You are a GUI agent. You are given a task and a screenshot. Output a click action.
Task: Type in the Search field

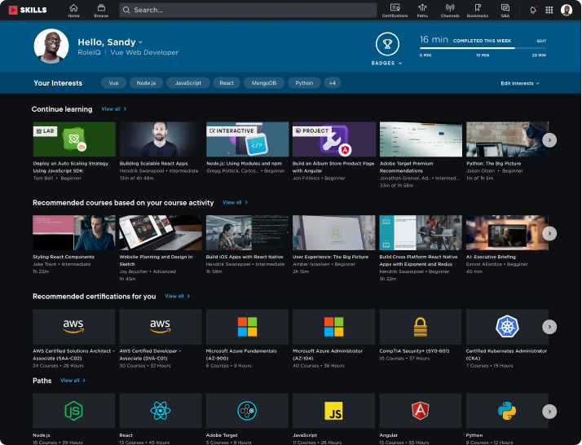tap(245, 10)
